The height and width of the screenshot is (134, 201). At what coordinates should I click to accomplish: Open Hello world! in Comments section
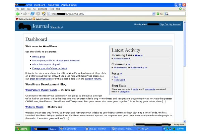point(137,68)
